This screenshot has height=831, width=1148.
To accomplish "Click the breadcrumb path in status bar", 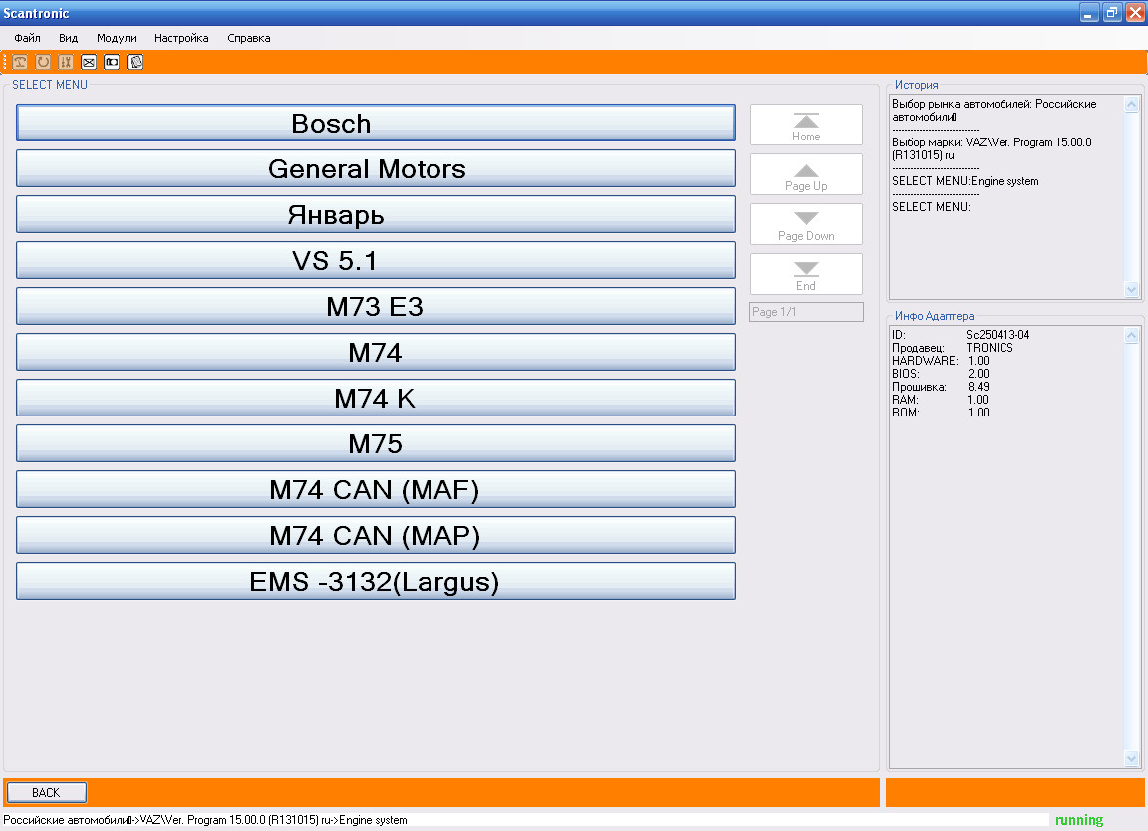I will point(205,820).
